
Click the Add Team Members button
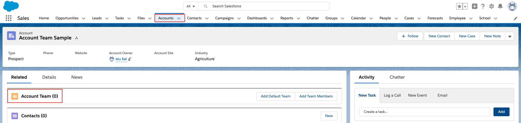click(316, 96)
